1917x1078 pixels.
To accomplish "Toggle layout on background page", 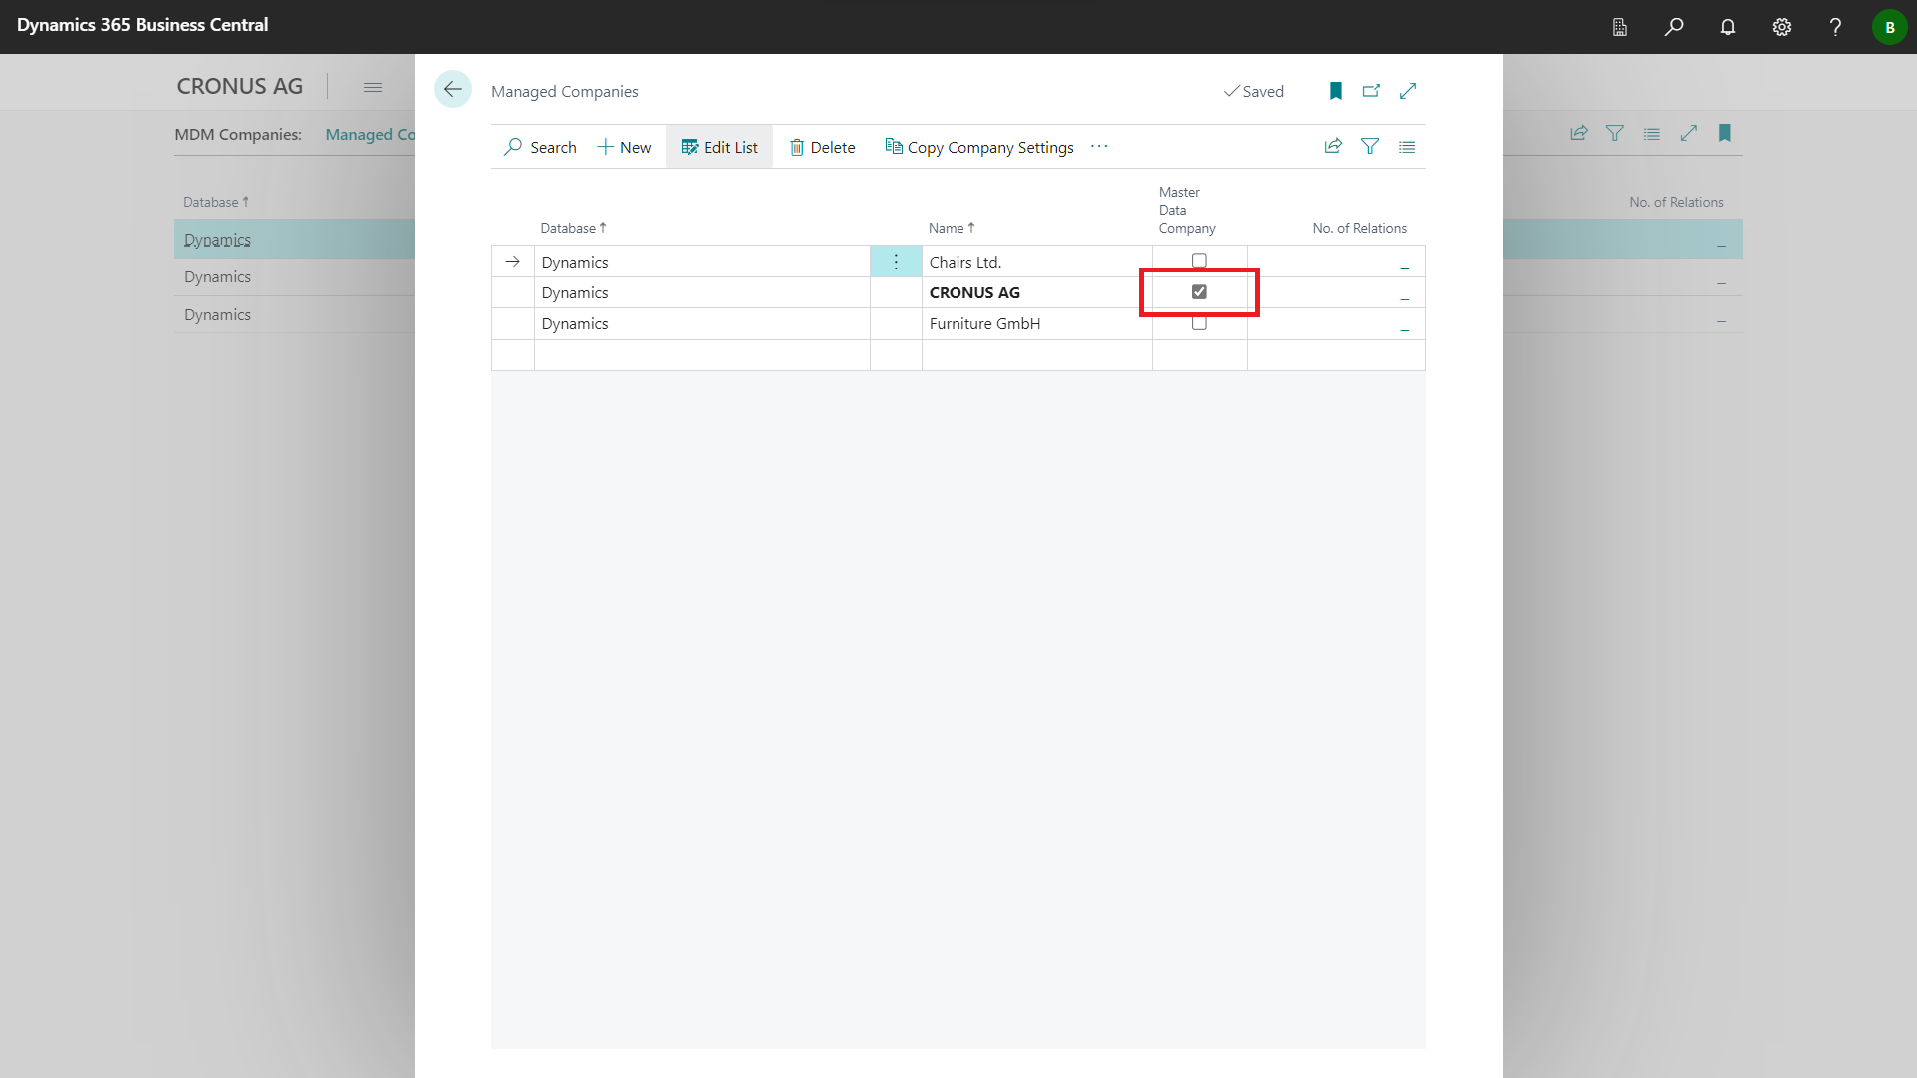I will (x=1652, y=133).
